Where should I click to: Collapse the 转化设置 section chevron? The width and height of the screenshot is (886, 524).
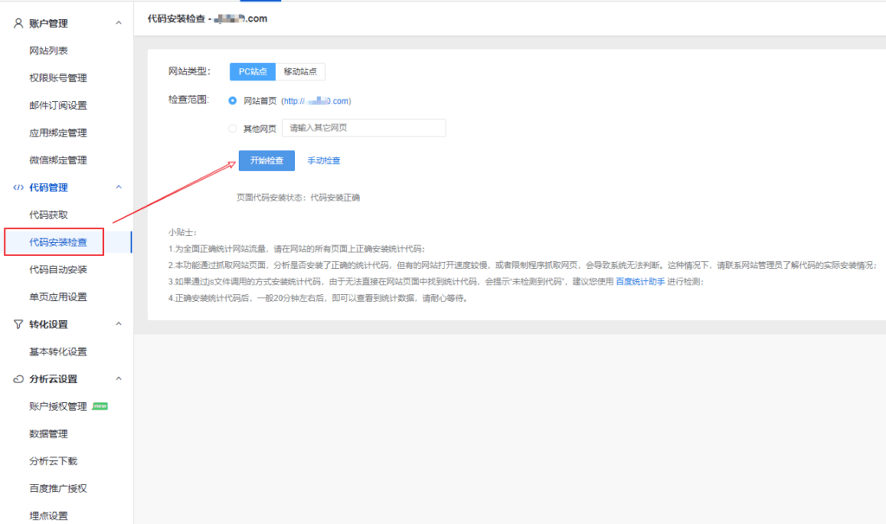tap(119, 323)
